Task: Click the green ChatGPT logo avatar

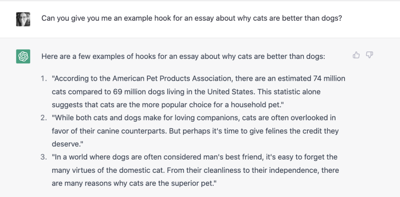Action: coord(23,57)
